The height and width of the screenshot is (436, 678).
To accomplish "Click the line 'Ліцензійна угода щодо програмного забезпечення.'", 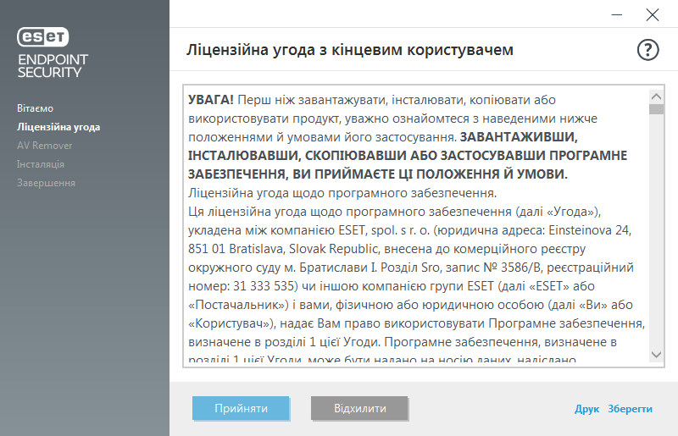I will (342, 193).
